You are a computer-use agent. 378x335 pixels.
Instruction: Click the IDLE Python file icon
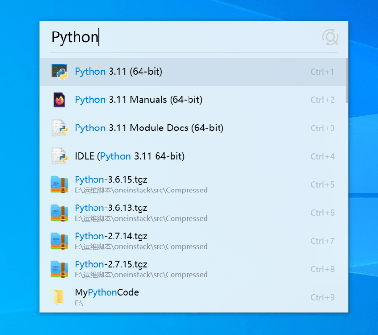[60, 156]
